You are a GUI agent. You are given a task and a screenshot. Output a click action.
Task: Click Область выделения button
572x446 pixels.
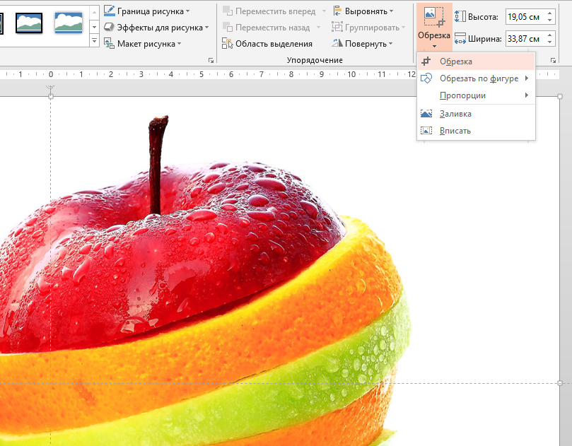coord(267,44)
